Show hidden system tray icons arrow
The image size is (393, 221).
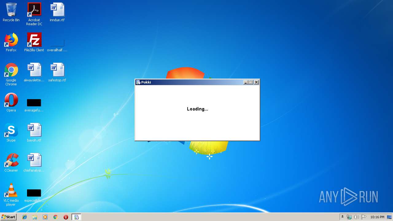pos(342,217)
